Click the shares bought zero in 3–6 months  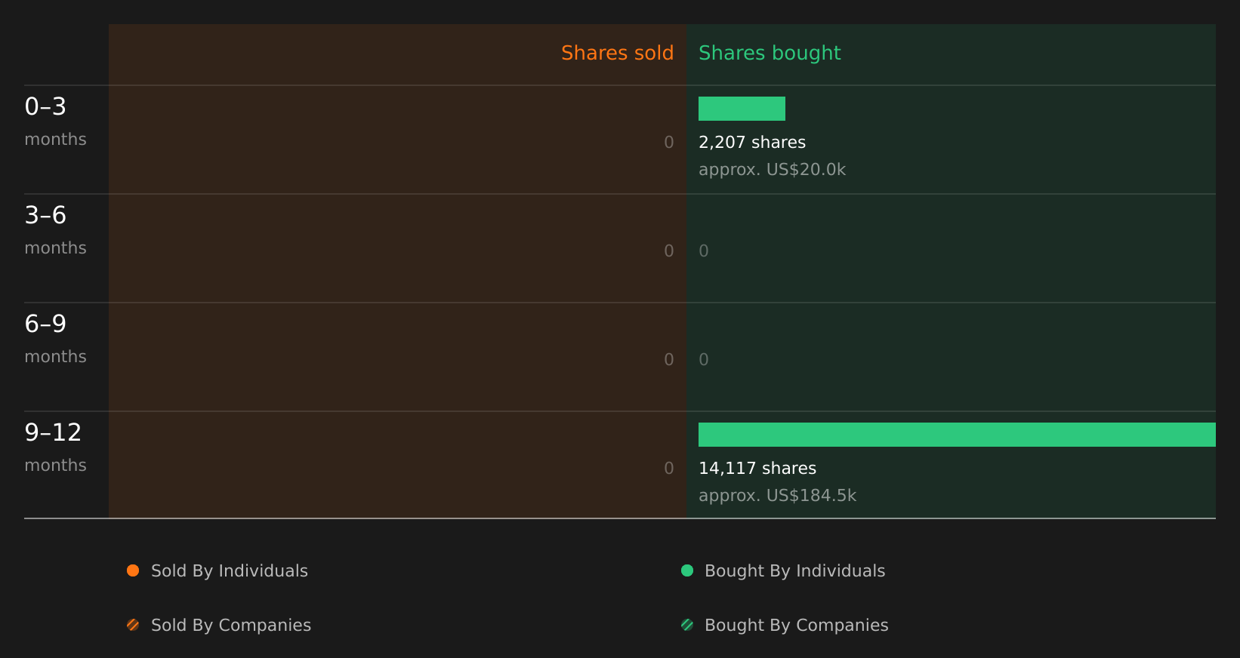[704, 251]
